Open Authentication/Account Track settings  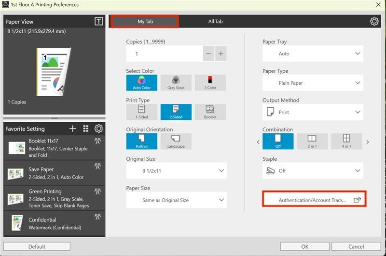pyautogui.click(x=314, y=199)
